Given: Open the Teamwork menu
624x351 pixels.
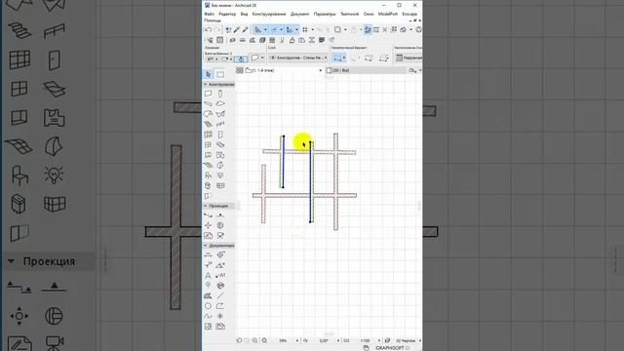Looking at the screenshot, I should (349, 14).
